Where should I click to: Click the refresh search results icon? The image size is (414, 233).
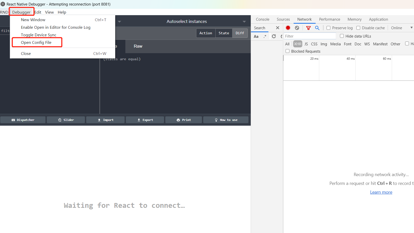[x=274, y=36]
